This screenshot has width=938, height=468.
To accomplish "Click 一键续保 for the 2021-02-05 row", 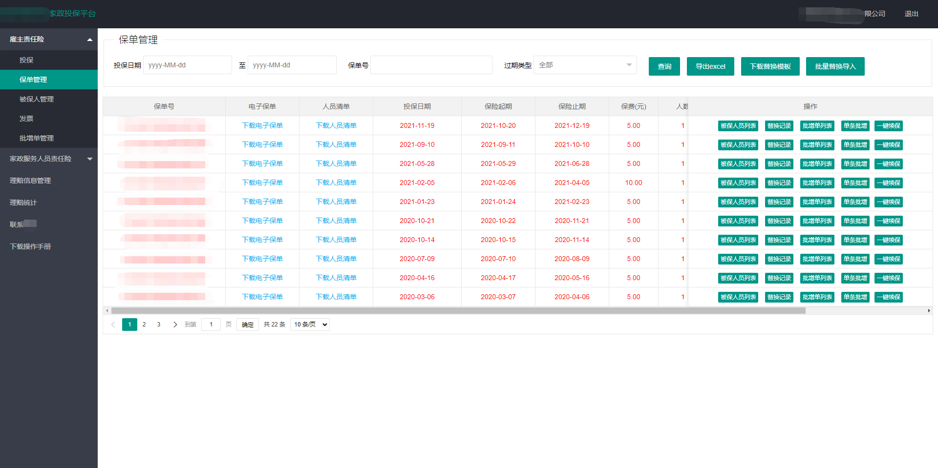I will tap(889, 183).
